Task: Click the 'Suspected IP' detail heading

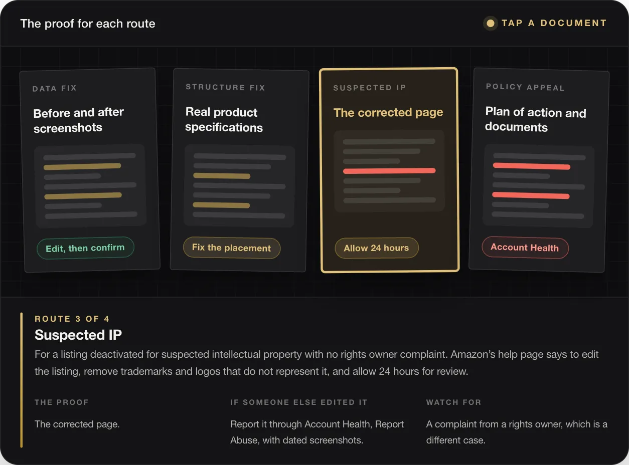Action: tap(78, 335)
